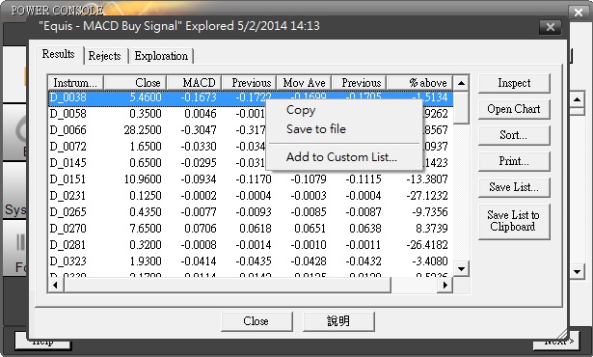Select the D_0323 row

(251, 261)
